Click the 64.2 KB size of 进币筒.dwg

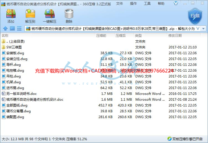106,88
